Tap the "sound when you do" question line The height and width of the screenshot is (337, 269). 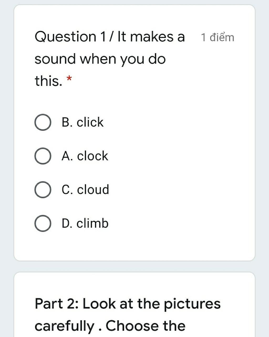[100, 59]
